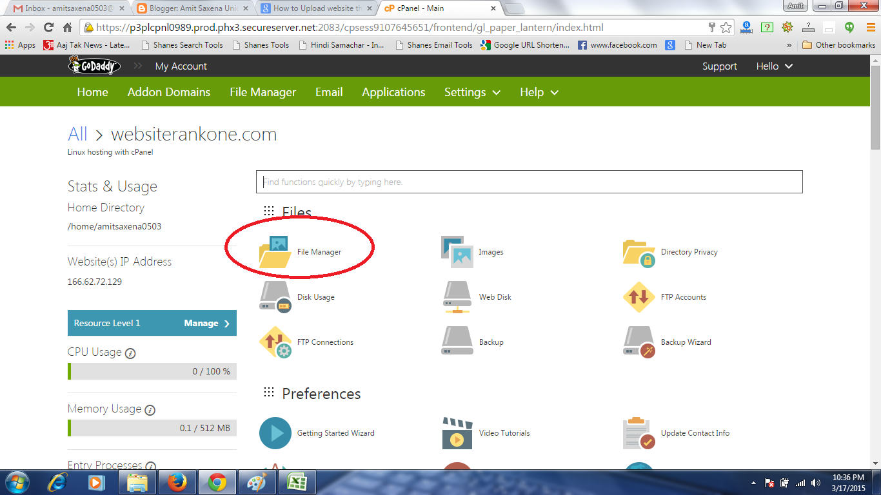The width and height of the screenshot is (881, 495).
Task: Click My Account link
Action: [181, 66]
